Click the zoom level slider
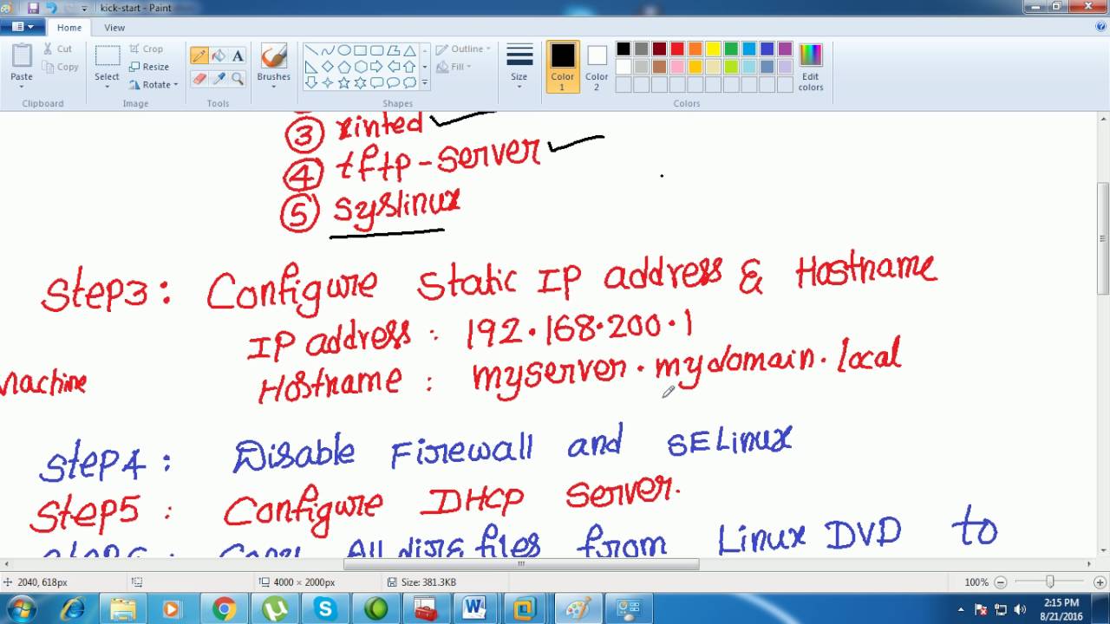The width and height of the screenshot is (1110, 624). (1049, 582)
